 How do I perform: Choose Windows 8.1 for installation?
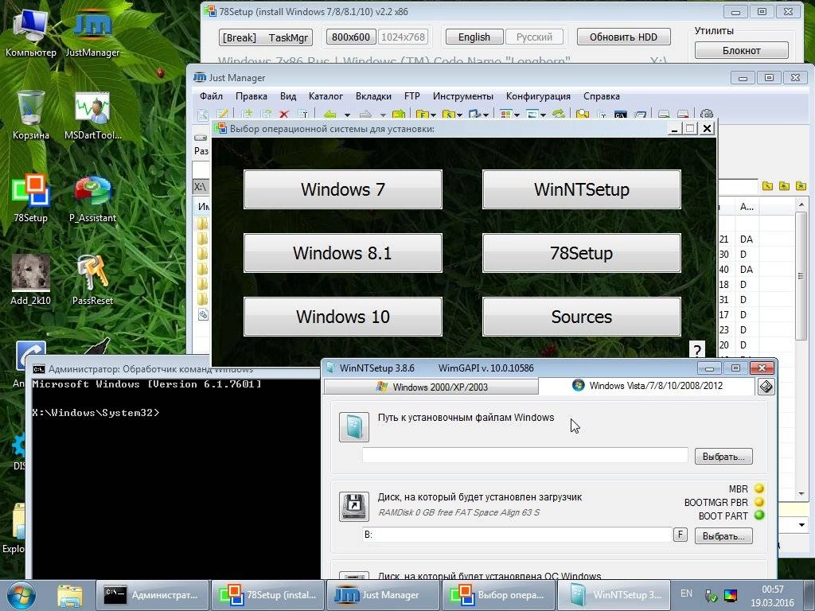(342, 252)
